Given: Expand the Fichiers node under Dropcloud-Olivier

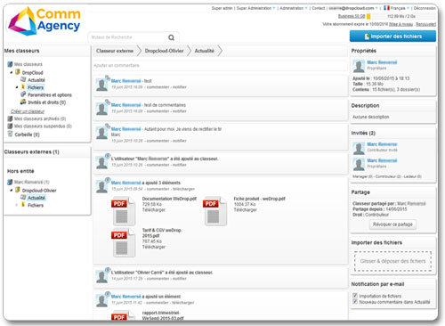Looking at the screenshot, I should (x=17, y=205).
